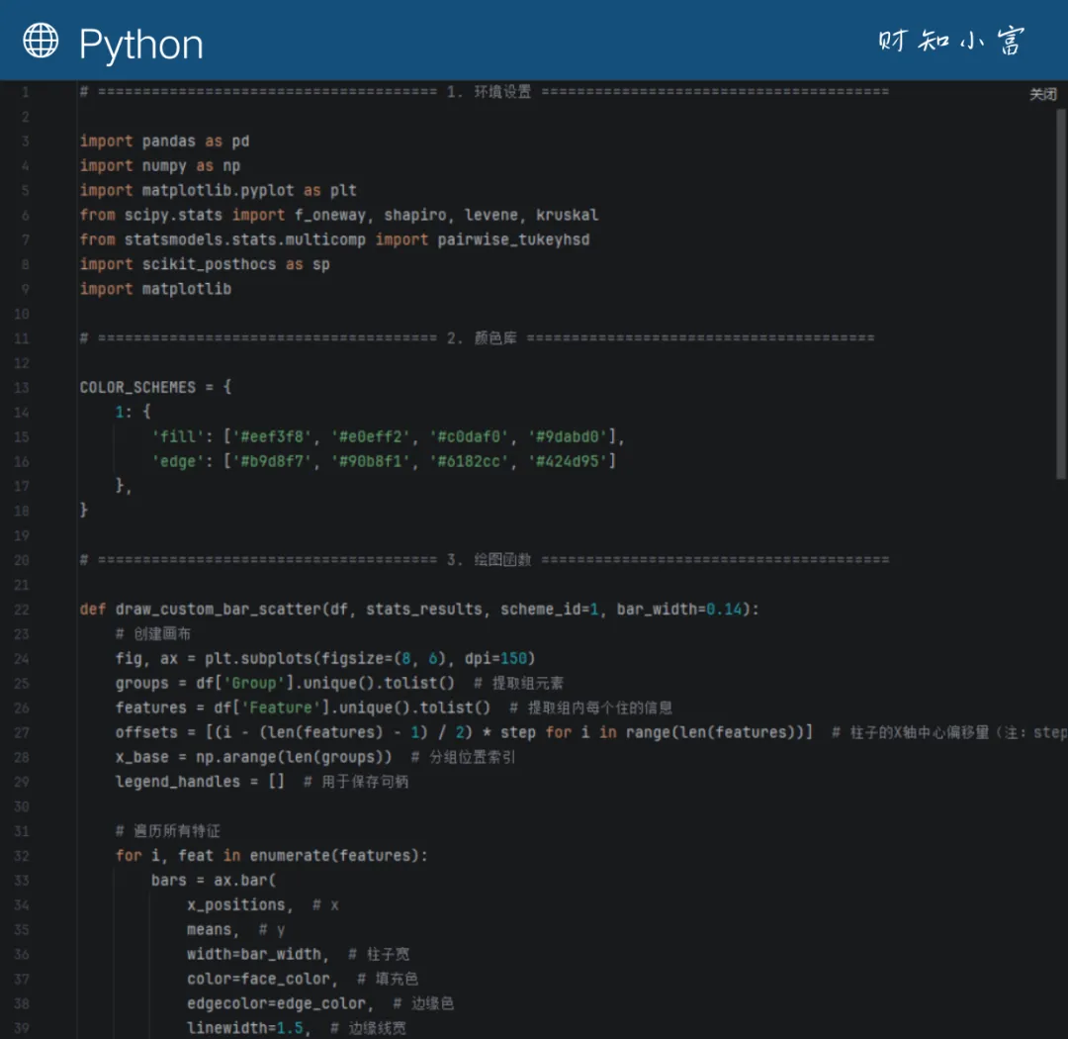This screenshot has height=1039, width=1068.
Task: Click the 关闭 close button
Action: pyautogui.click(x=1043, y=94)
